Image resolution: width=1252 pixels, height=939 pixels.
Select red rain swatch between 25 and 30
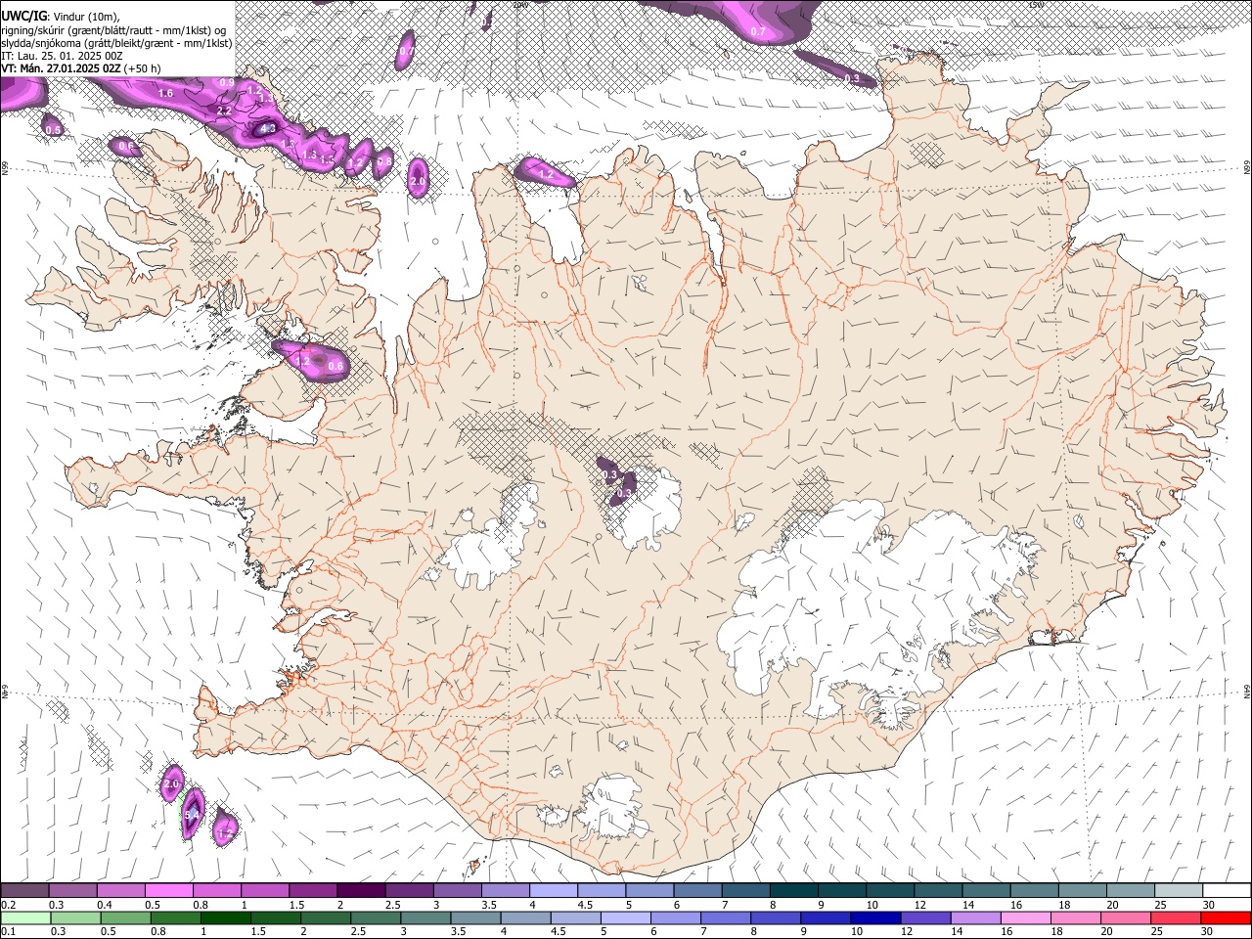click(1176, 917)
